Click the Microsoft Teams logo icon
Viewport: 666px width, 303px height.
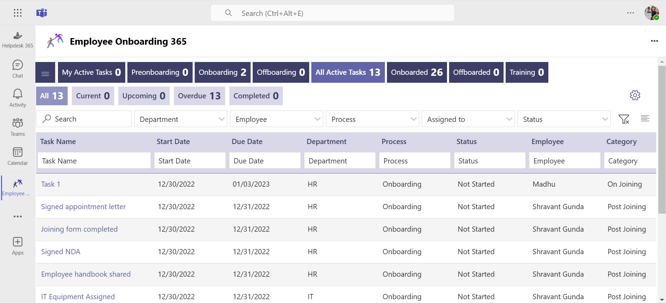42,13
